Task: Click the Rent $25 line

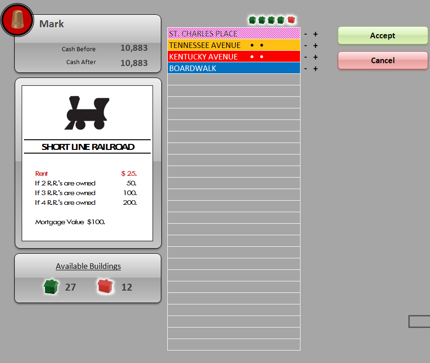Action: [x=86, y=173]
